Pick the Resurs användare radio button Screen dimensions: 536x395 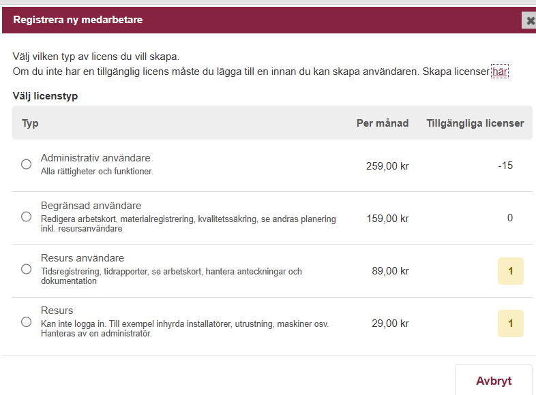26,269
